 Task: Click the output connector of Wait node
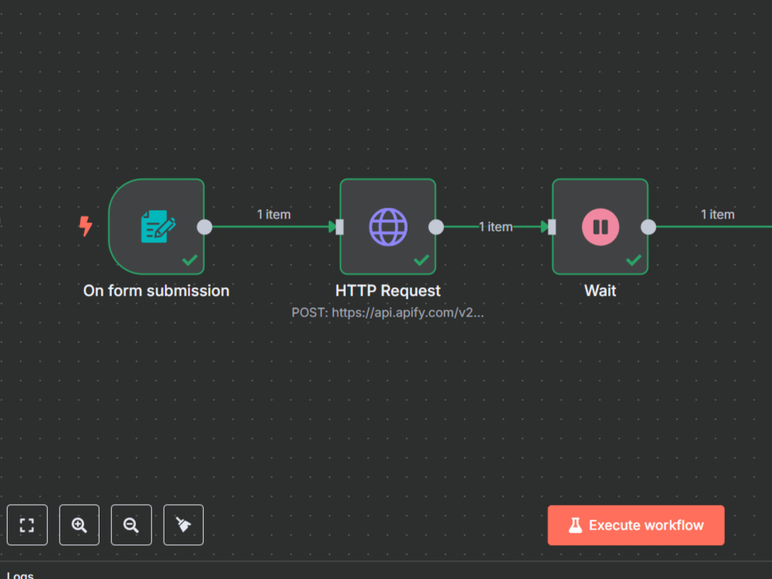click(648, 227)
